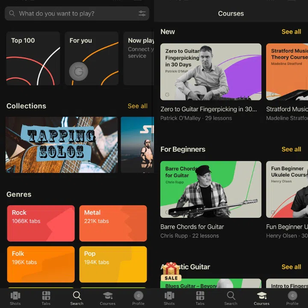308x308 pixels.
Task: Expand Collections with See all
Action: [x=137, y=106]
